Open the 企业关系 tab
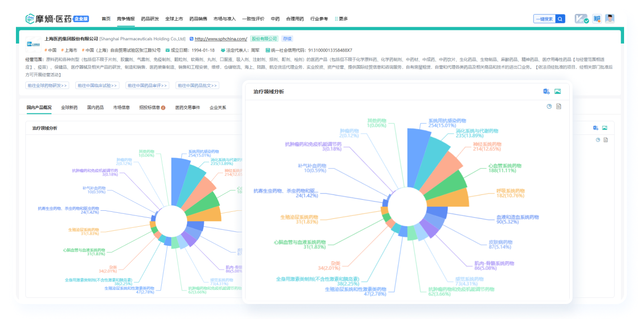This screenshot has width=640, height=319. (218, 108)
